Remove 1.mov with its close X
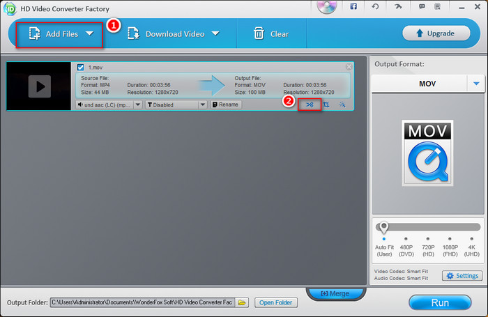Screen dimensions: 488x317 coord(349,67)
